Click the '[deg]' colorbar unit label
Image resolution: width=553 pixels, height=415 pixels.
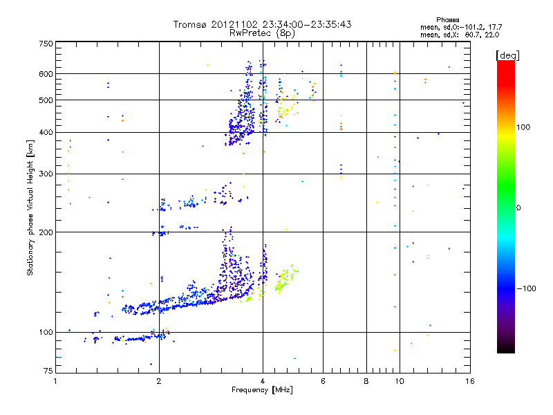point(507,55)
